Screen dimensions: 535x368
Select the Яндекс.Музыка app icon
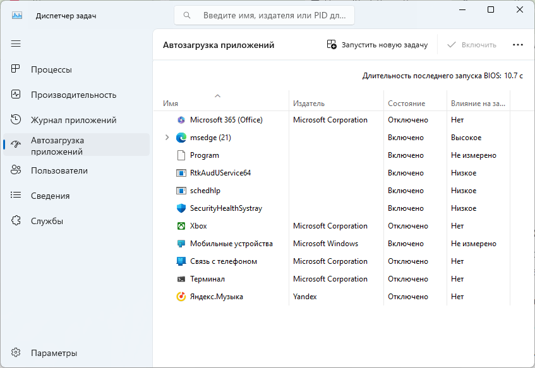[x=181, y=297]
